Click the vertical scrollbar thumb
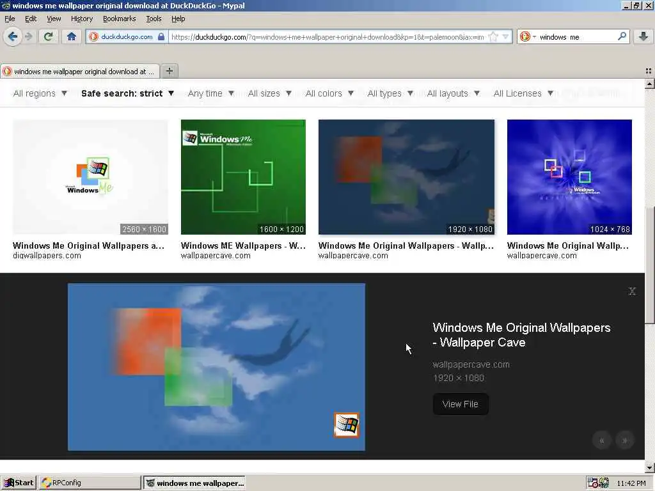 pyautogui.click(x=650, y=265)
